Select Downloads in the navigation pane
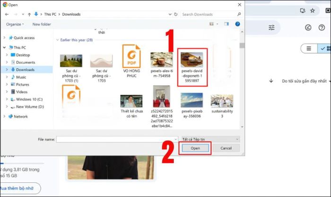The width and height of the screenshot is (331, 197). click(x=25, y=69)
